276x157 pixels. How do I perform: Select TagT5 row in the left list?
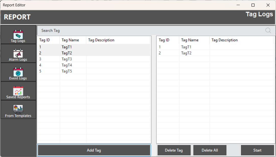click(x=94, y=71)
